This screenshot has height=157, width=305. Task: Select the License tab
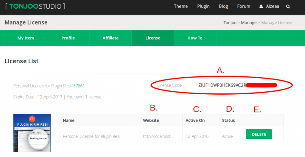click(x=153, y=38)
